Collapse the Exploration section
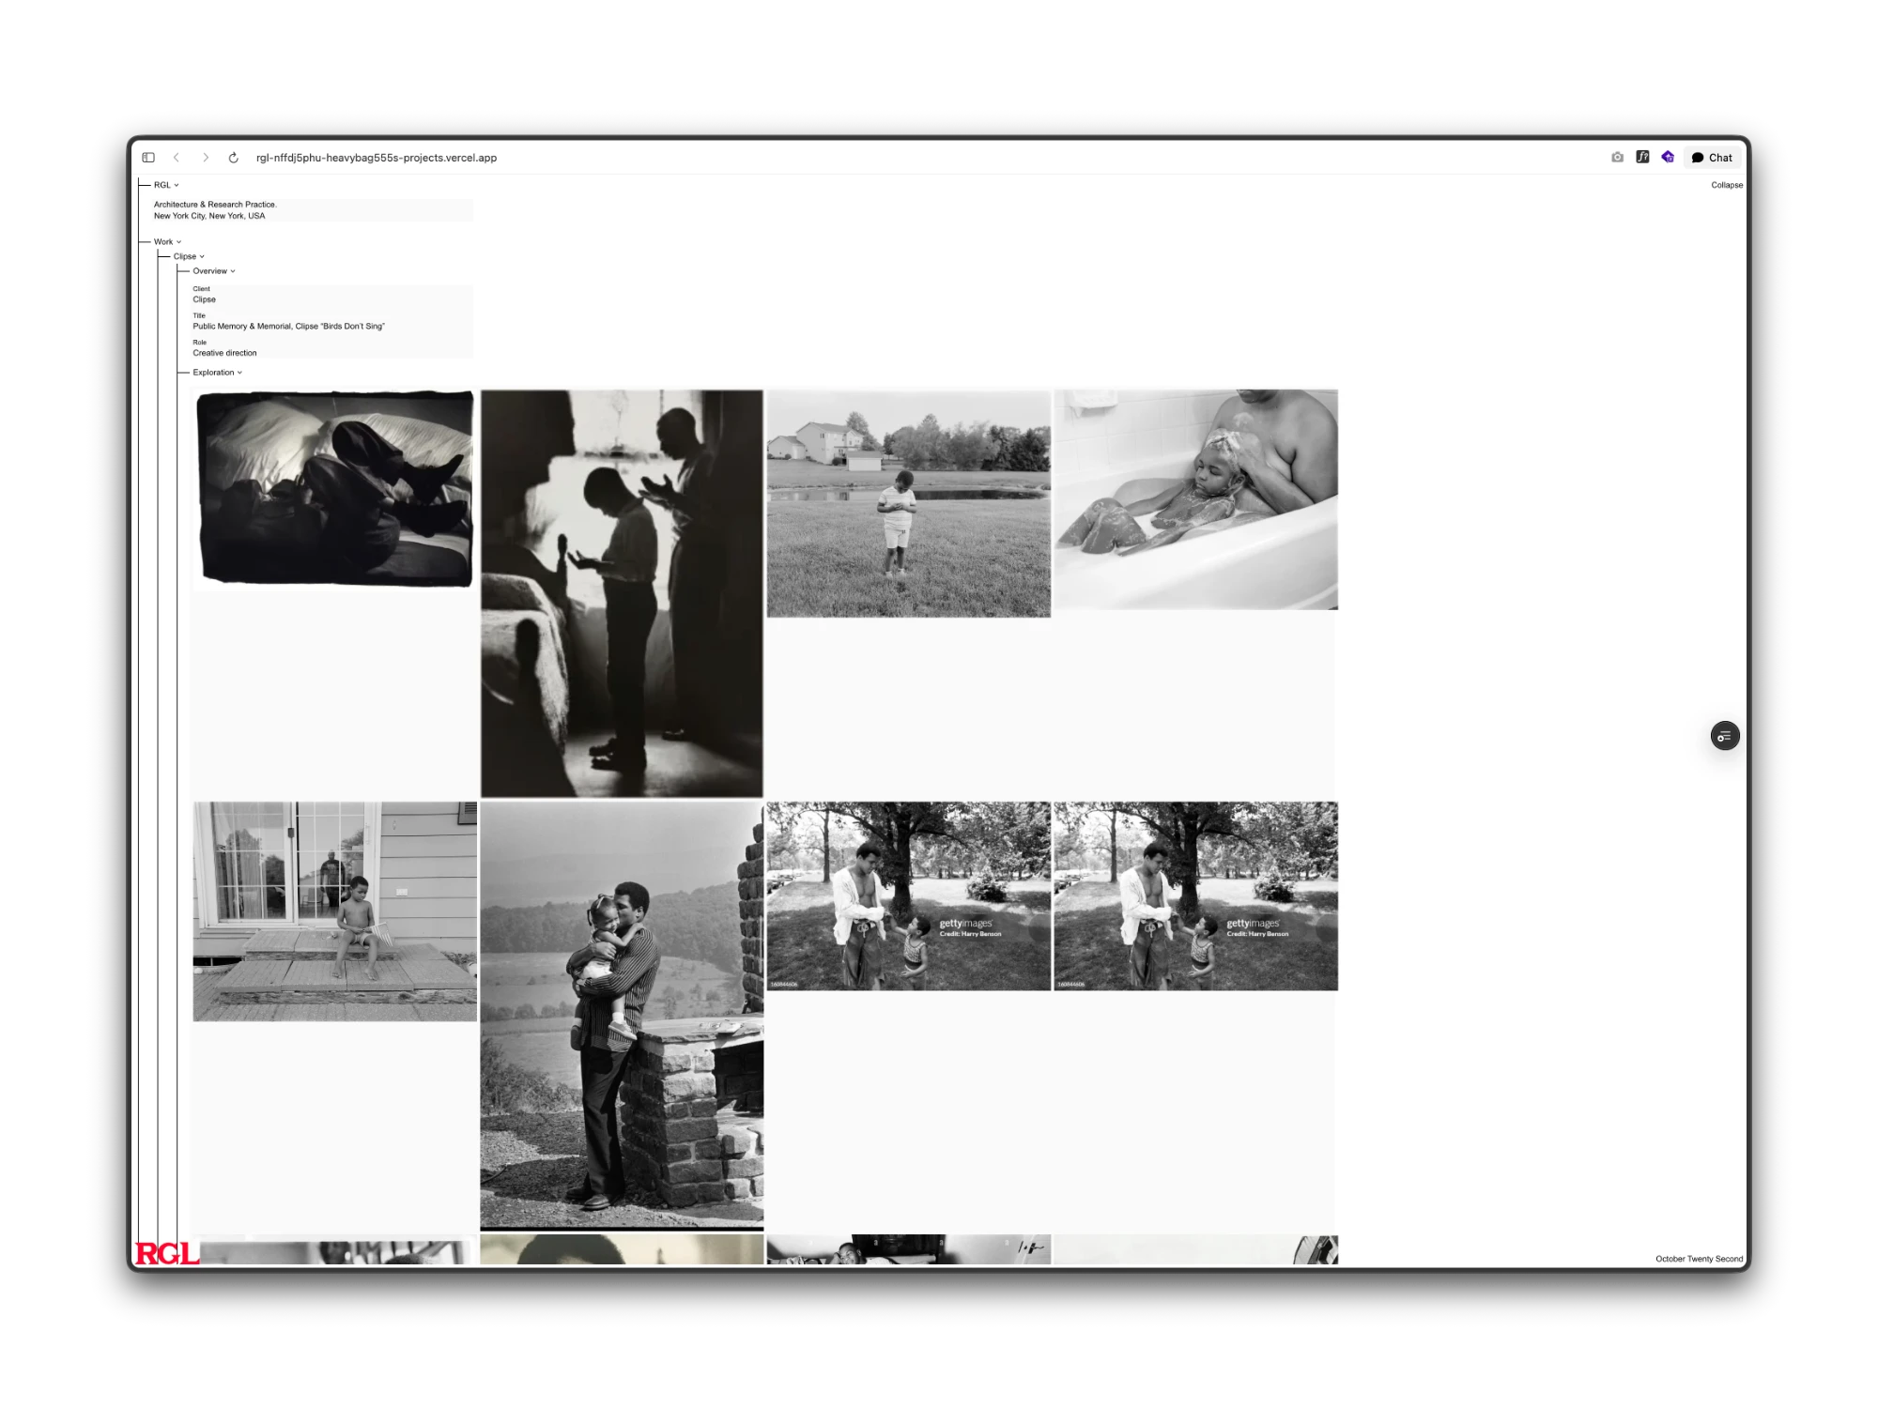 (x=218, y=373)
